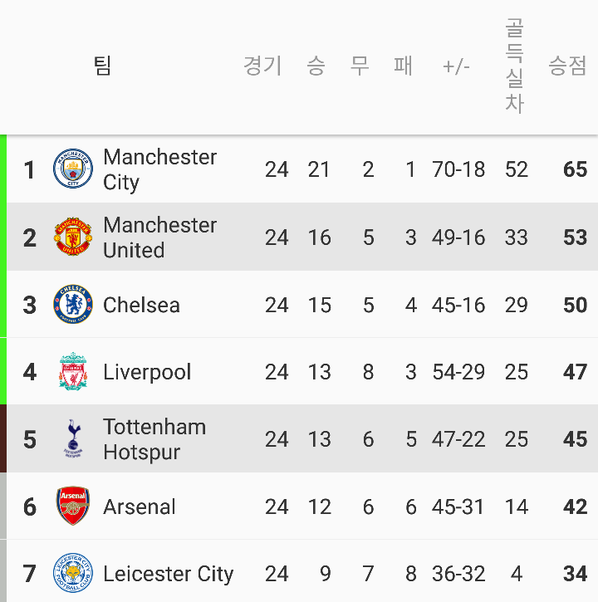Click the +/- goals column header
598x602 pixels.
(x=456, y=66)
